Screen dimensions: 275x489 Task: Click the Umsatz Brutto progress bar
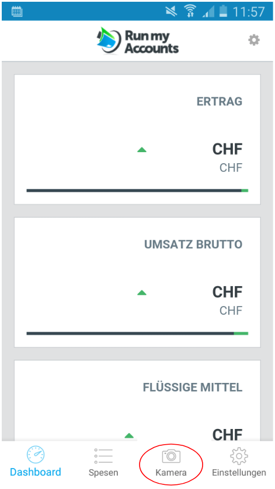[137, 333]
